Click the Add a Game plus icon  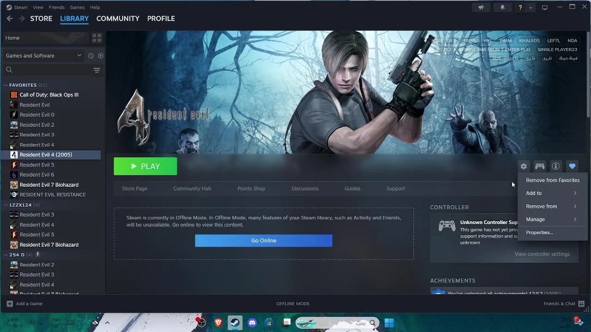point(10,303)
